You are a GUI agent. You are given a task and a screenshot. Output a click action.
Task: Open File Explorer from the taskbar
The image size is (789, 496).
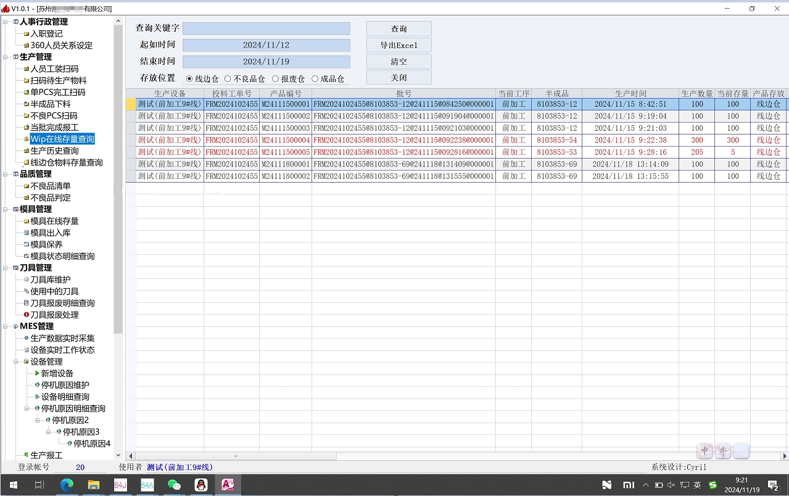point(93,485)
